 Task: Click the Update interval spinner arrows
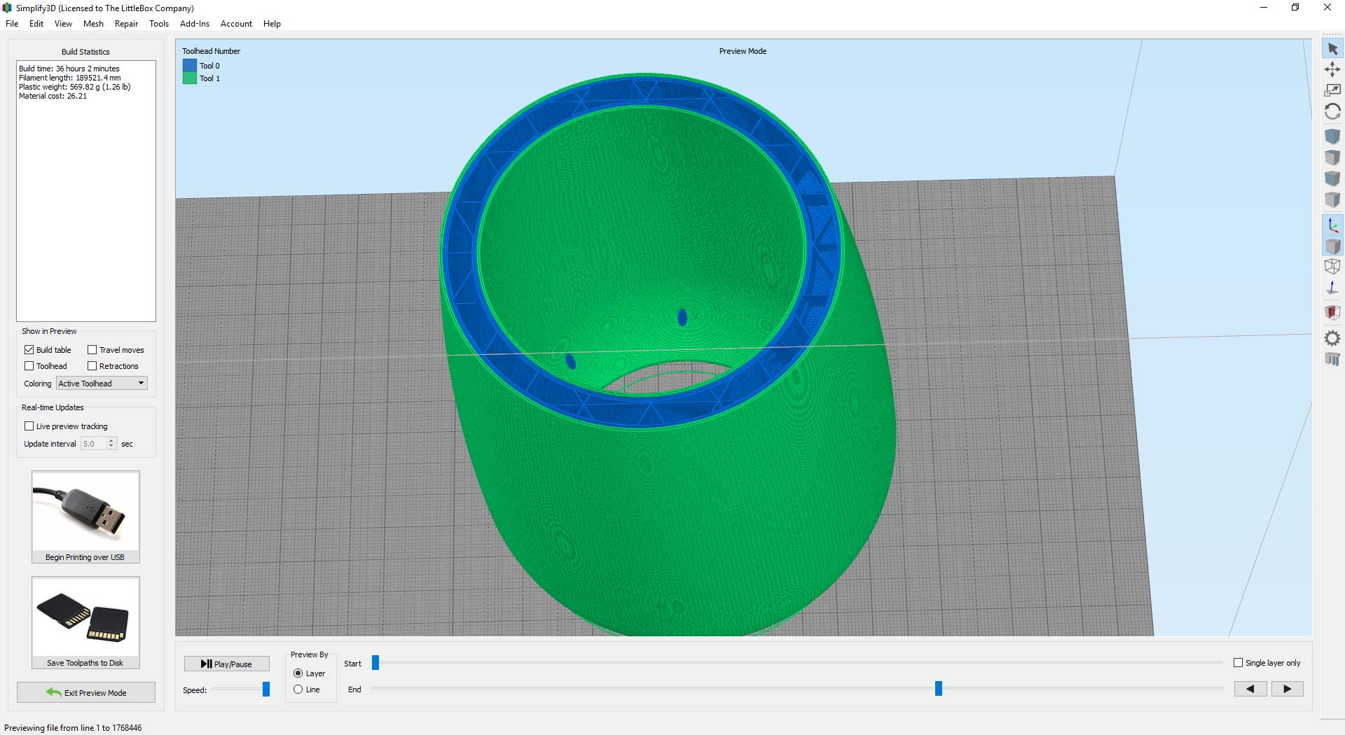[x=111, y=443]
